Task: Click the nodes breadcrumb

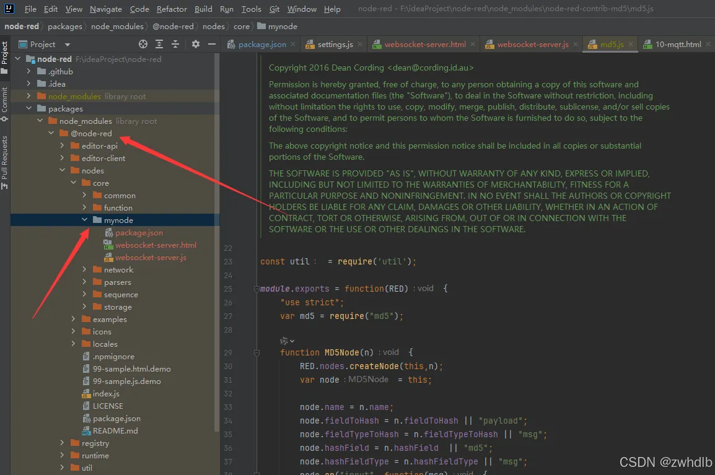Action: tap(213, 27)
